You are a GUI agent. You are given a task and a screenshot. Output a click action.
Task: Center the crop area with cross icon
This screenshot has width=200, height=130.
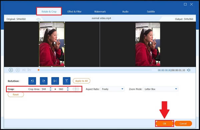click(x=76, y=89)
